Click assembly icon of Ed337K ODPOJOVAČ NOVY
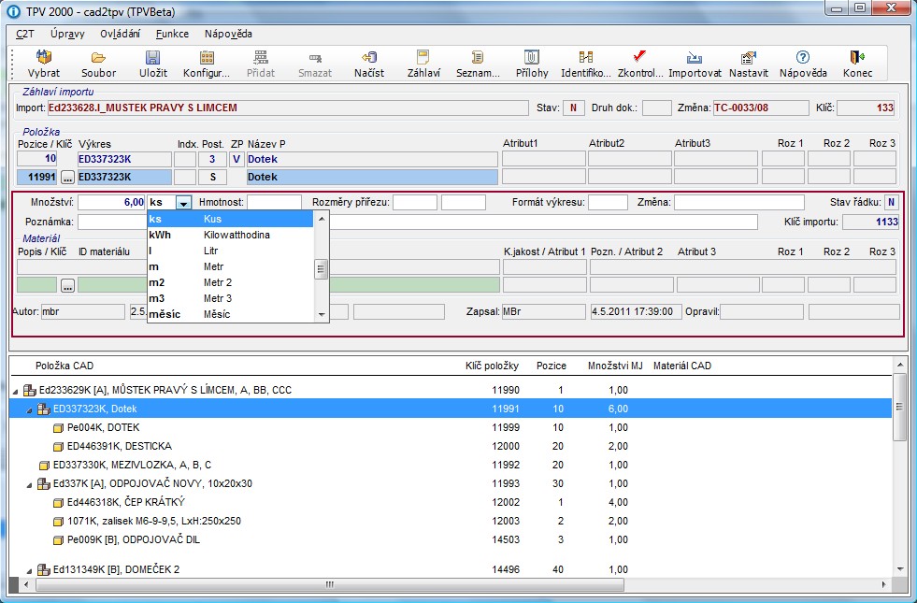The image size is (917, 603). [x=44, y=483]
